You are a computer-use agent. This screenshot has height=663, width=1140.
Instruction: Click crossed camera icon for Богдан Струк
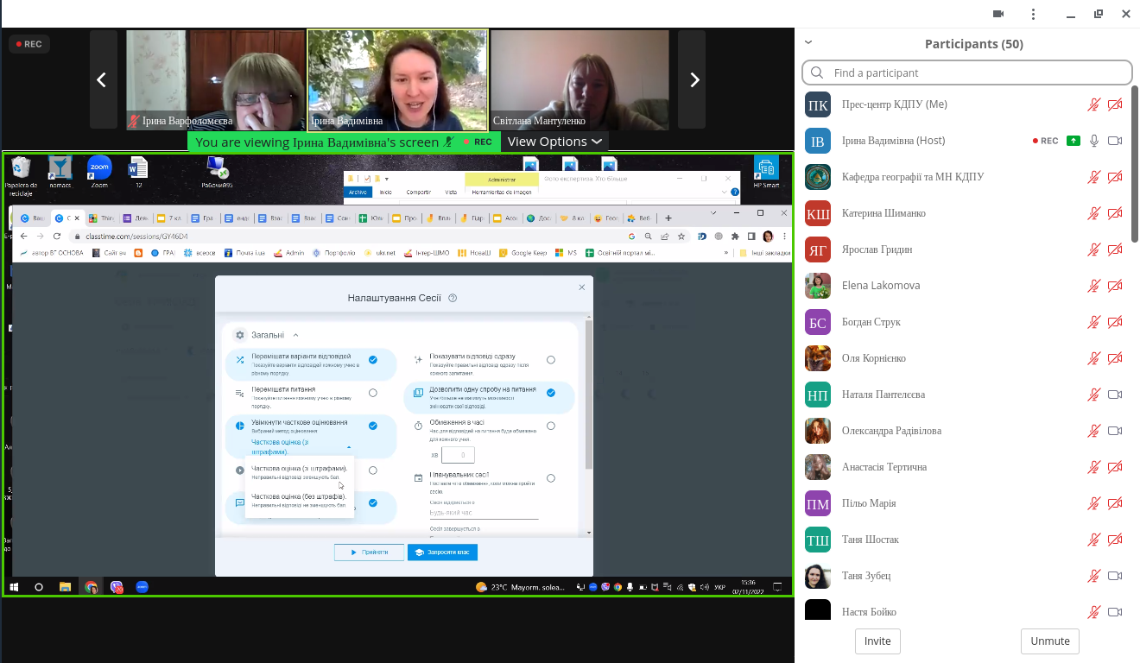(1115, 322)
